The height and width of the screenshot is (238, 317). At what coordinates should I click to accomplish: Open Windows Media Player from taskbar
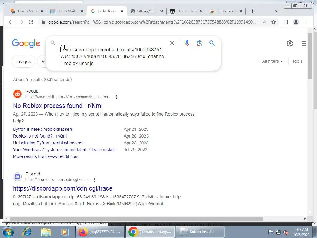65,232
